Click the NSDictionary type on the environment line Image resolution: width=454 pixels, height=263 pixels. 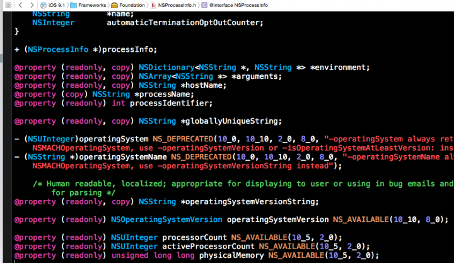pos(166,67)
